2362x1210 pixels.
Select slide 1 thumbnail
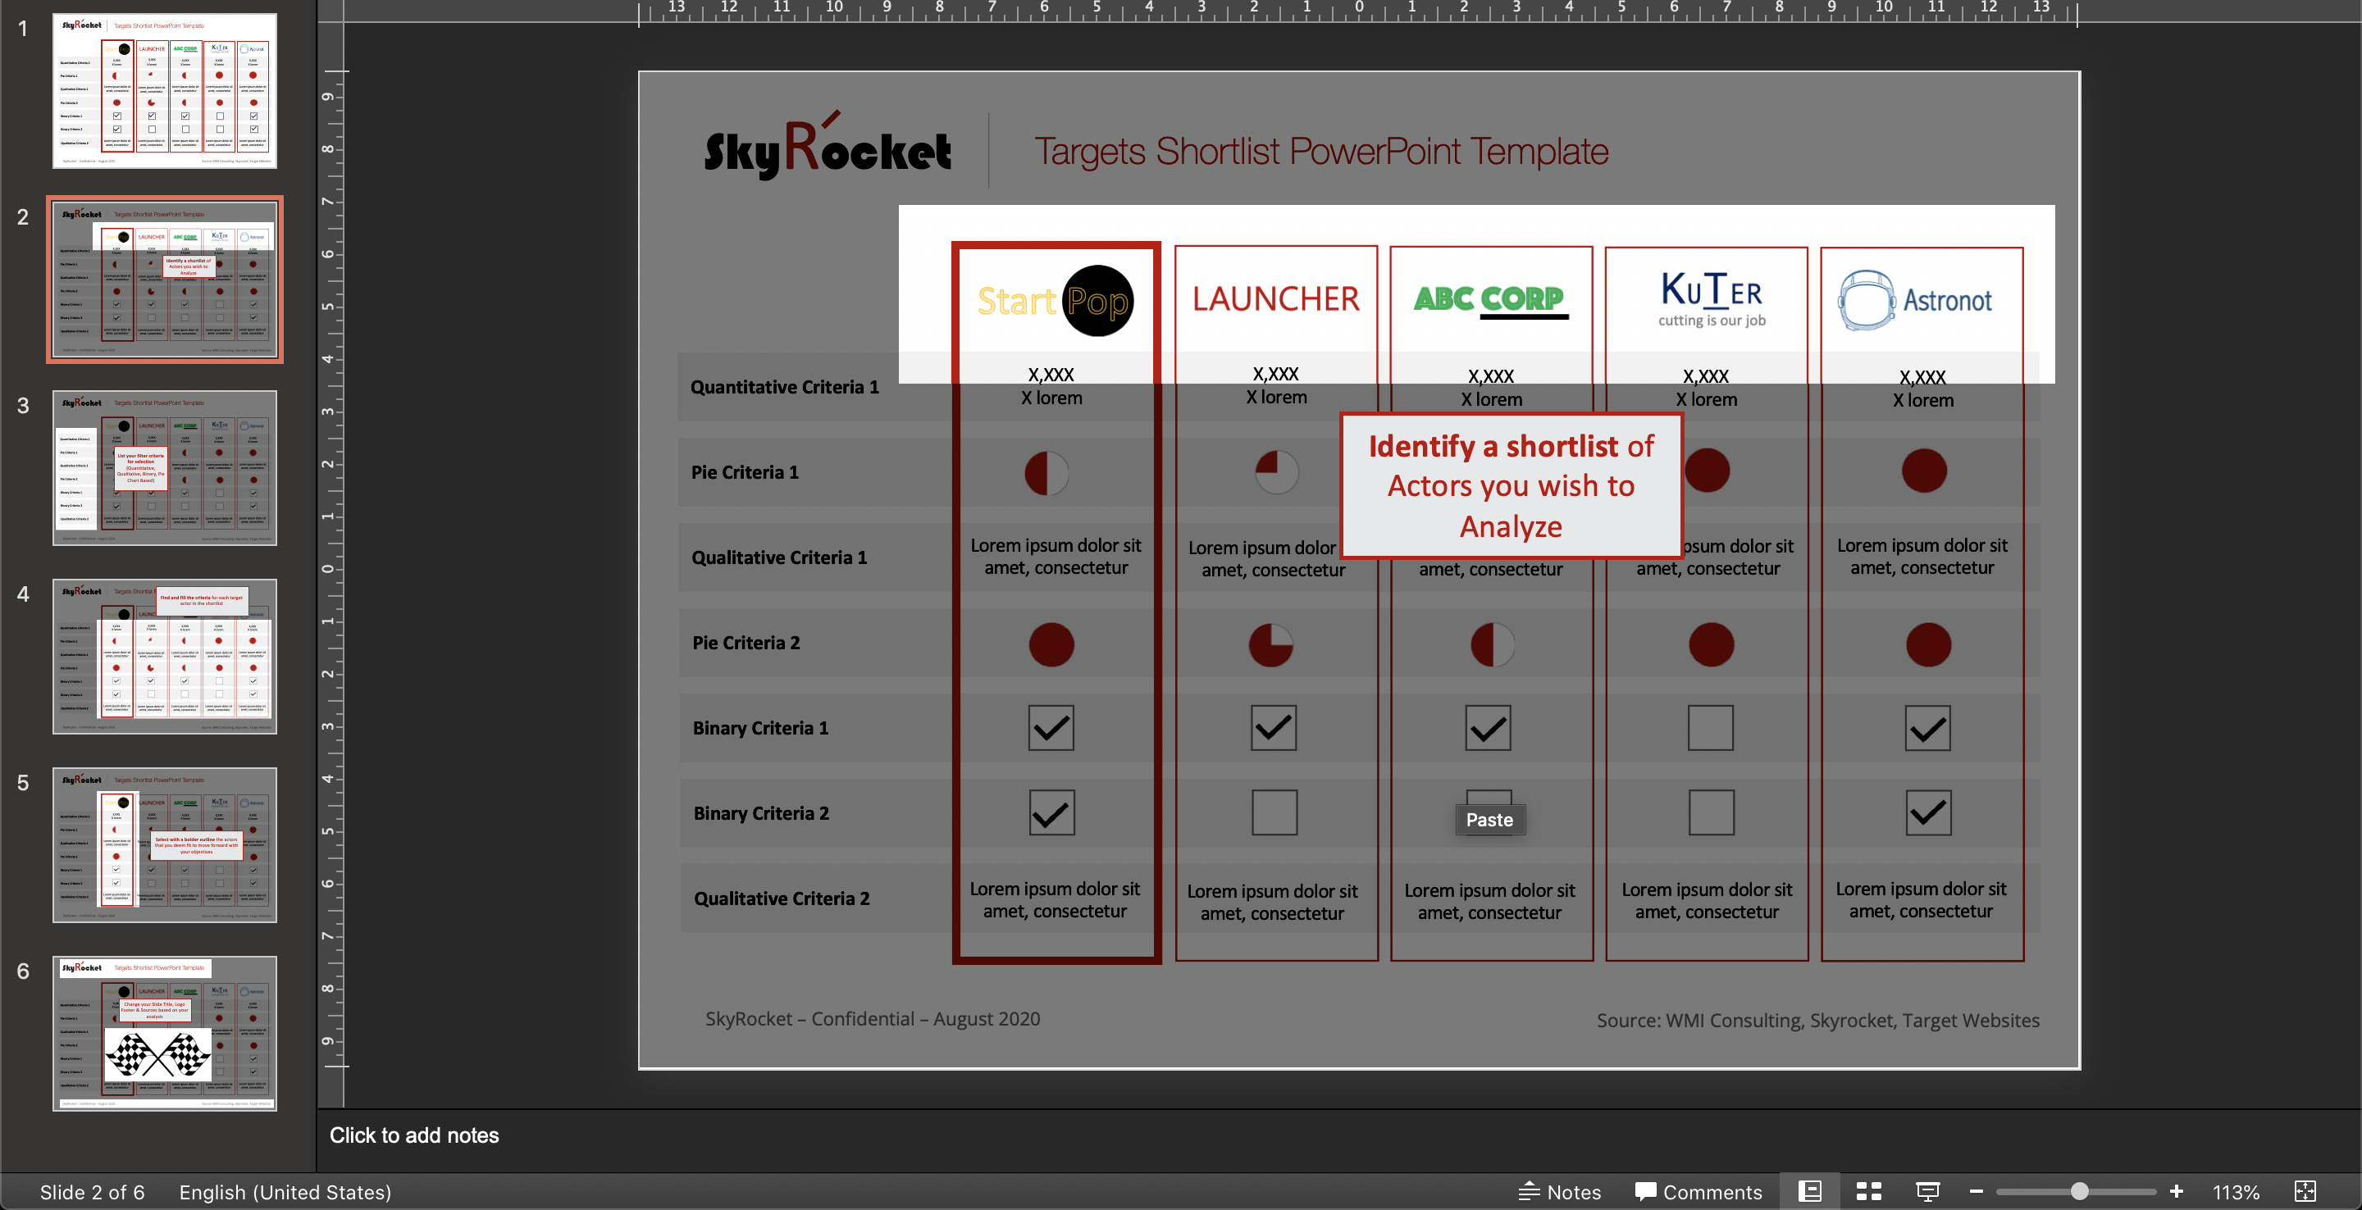(x=164, y=91)
